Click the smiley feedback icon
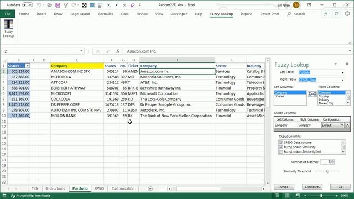 click(x=347, y=14)
